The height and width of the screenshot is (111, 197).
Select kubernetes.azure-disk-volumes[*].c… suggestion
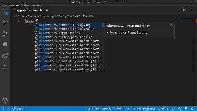point(68,61)
